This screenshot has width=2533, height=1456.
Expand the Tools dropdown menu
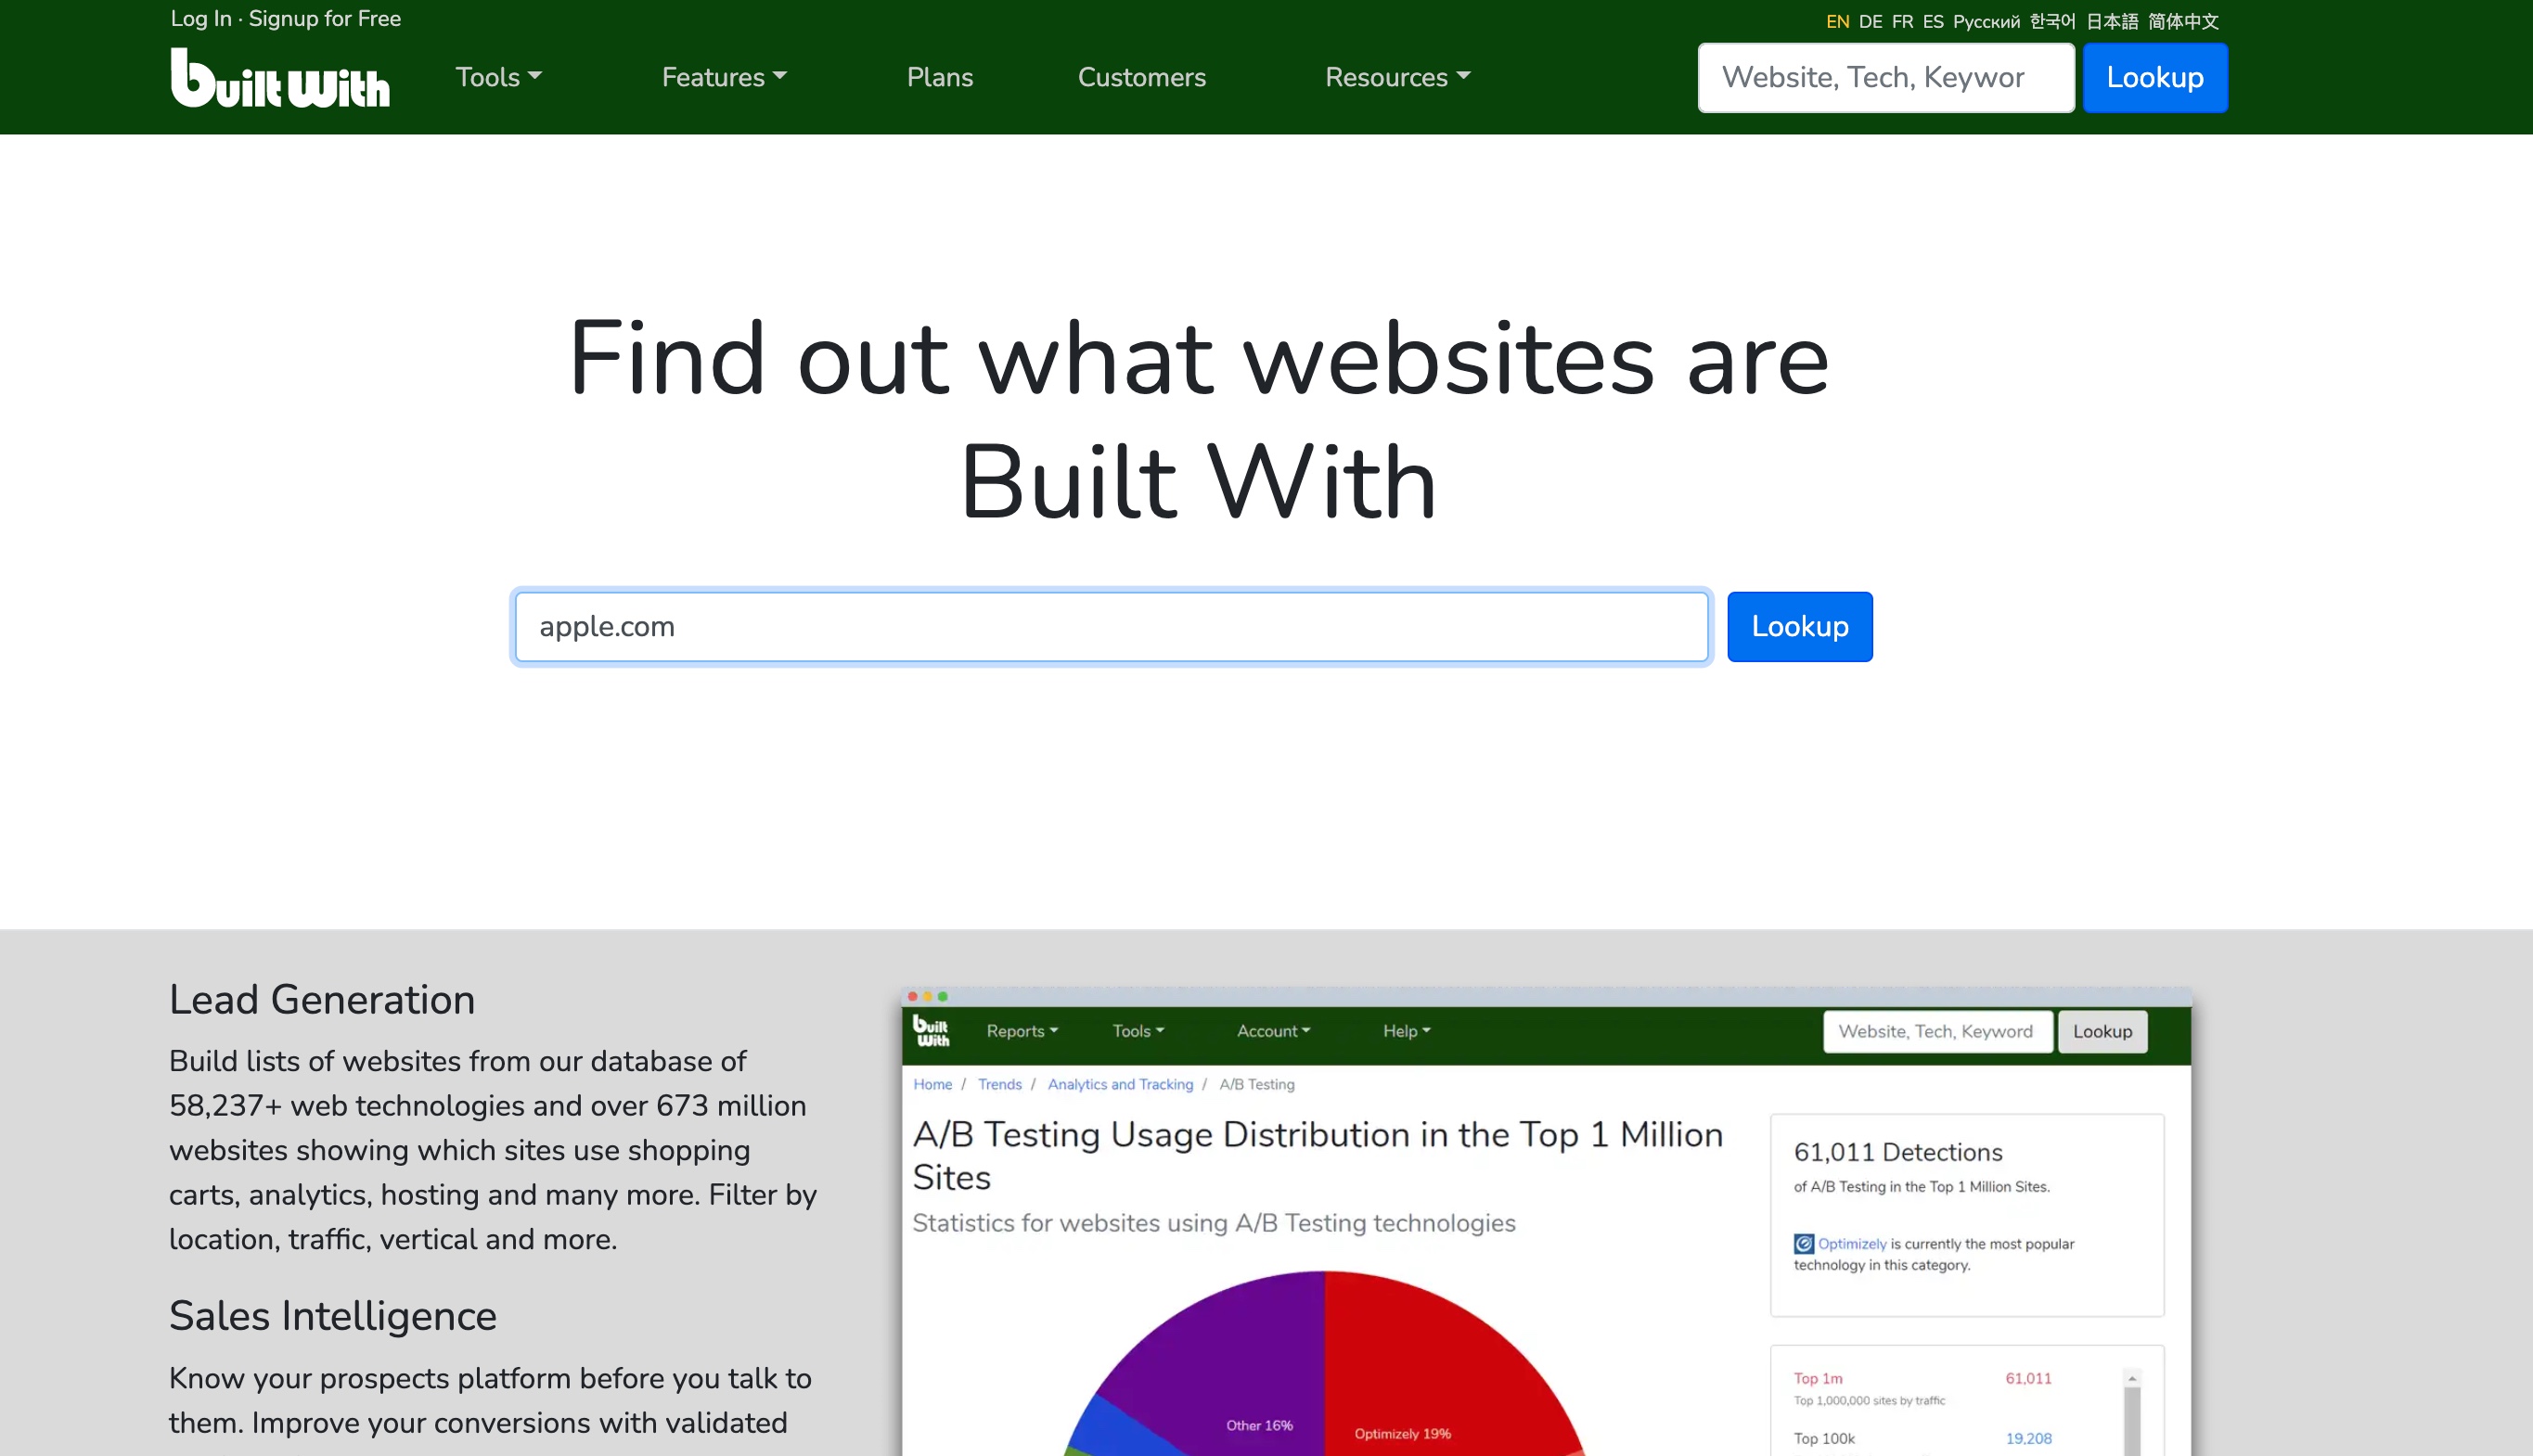point(498,77)
